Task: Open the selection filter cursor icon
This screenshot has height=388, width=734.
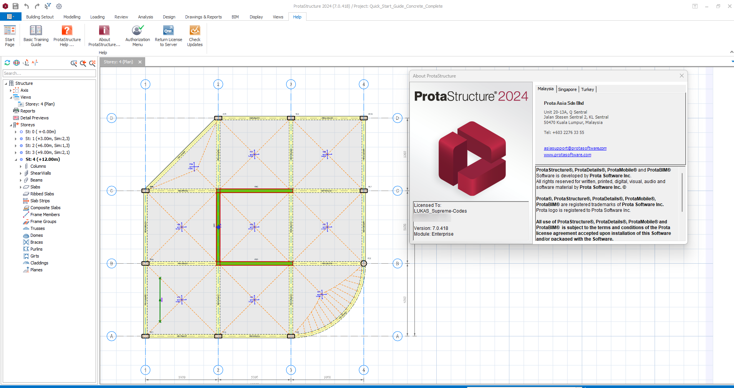Action: [x=48, y=6]
